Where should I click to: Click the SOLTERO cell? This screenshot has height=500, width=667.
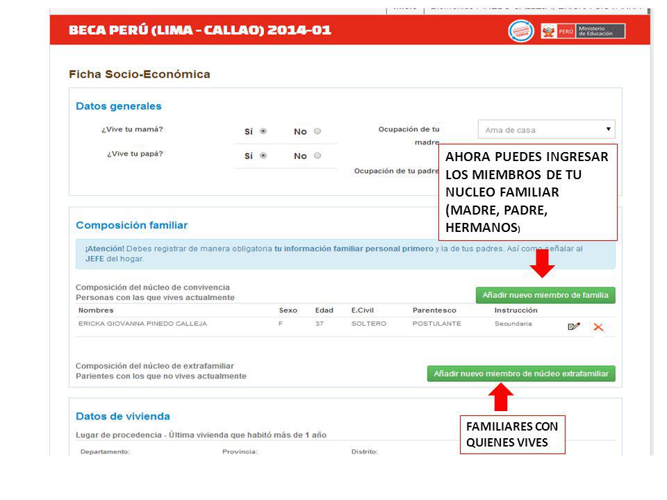click(x=369, y=324)
